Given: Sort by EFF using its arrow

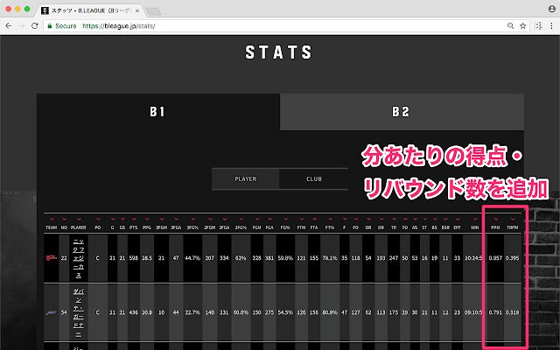Looking at the screenshot, I should (x=457, y=219).
